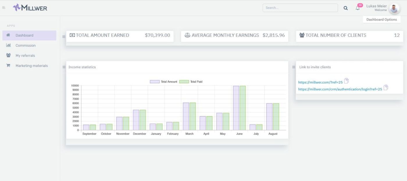Open Dashboard Options
407x181 pixels.
pos(381,19)
